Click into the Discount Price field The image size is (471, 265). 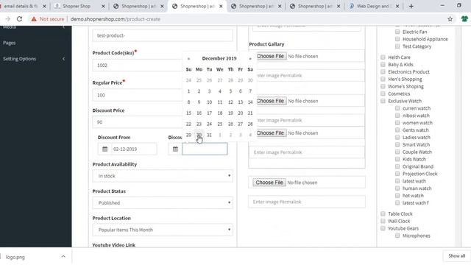point(138,122)
